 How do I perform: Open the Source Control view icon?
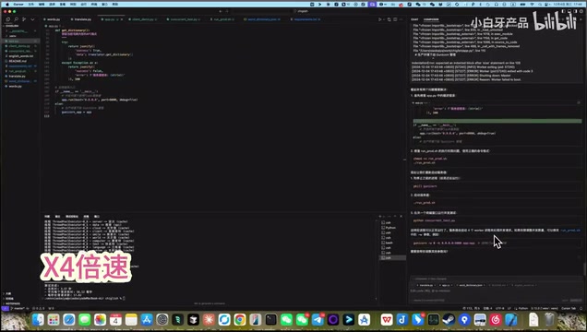tap(24, 19)
